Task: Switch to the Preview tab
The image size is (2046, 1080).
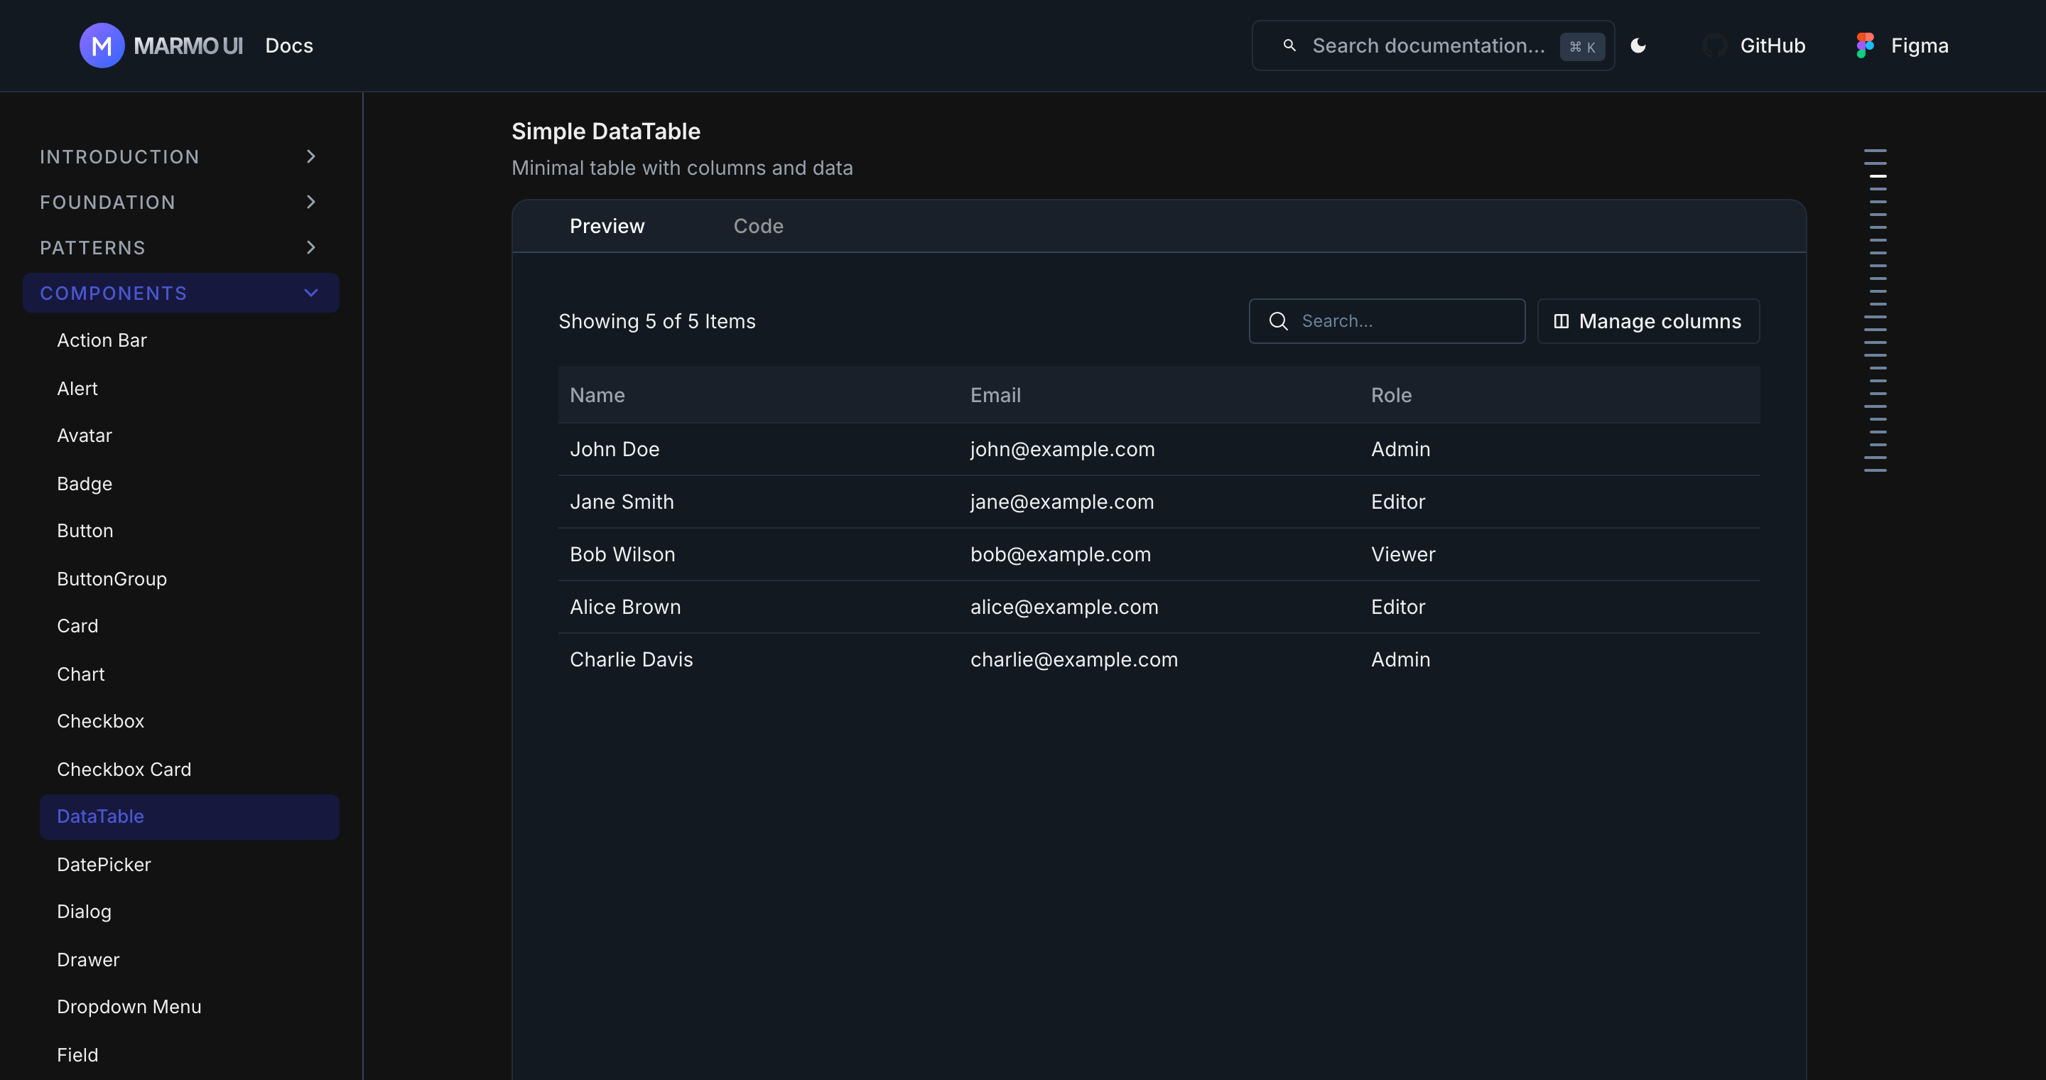Action: 607,227
